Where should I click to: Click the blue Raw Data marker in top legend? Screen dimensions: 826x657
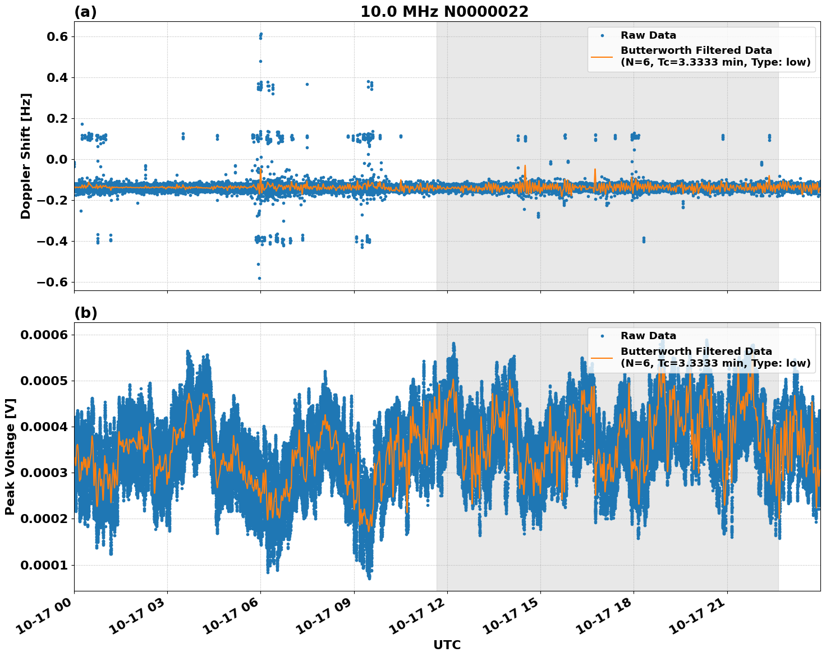602,35
